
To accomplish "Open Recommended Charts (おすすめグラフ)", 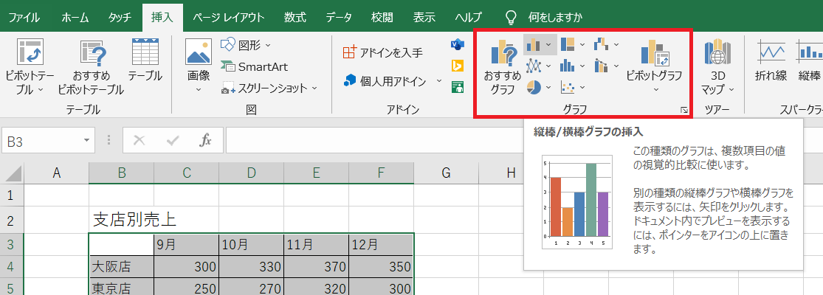I will [503, 68].
